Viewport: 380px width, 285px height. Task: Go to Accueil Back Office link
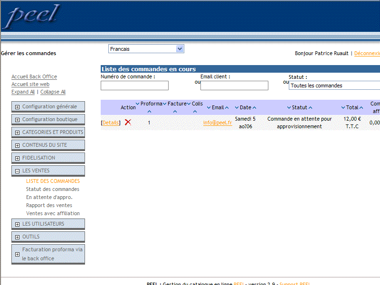tap(34, 76)
